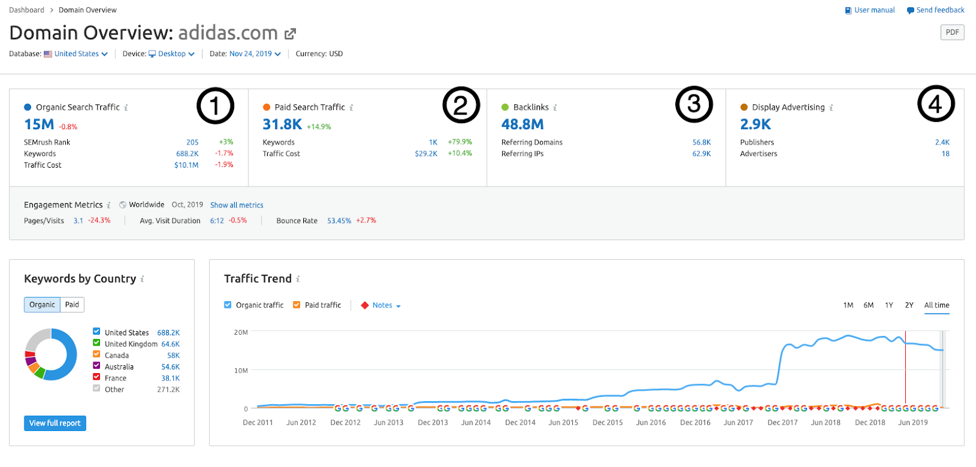The width and height of the screenshot is (976, 467).
Task: Expand the Notes dropdown on the chart
Action: coord(387,305)
